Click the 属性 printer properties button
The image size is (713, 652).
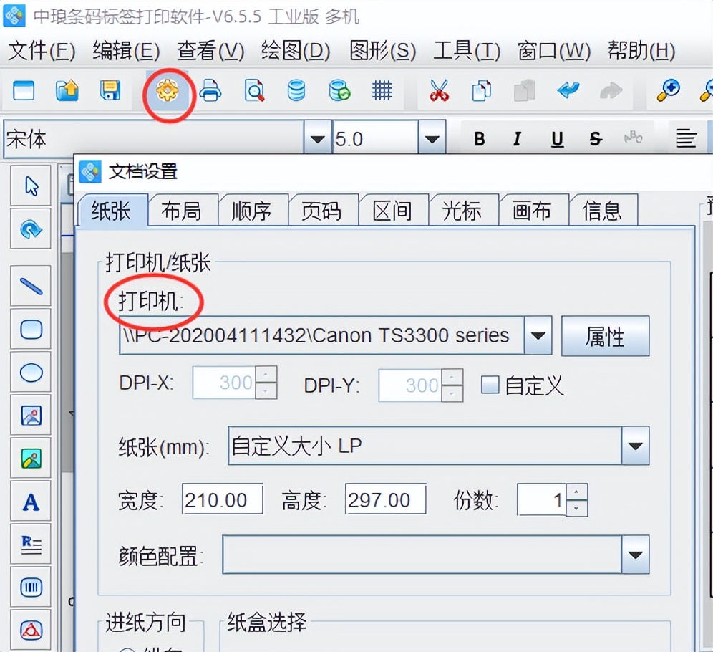[605, 336]
